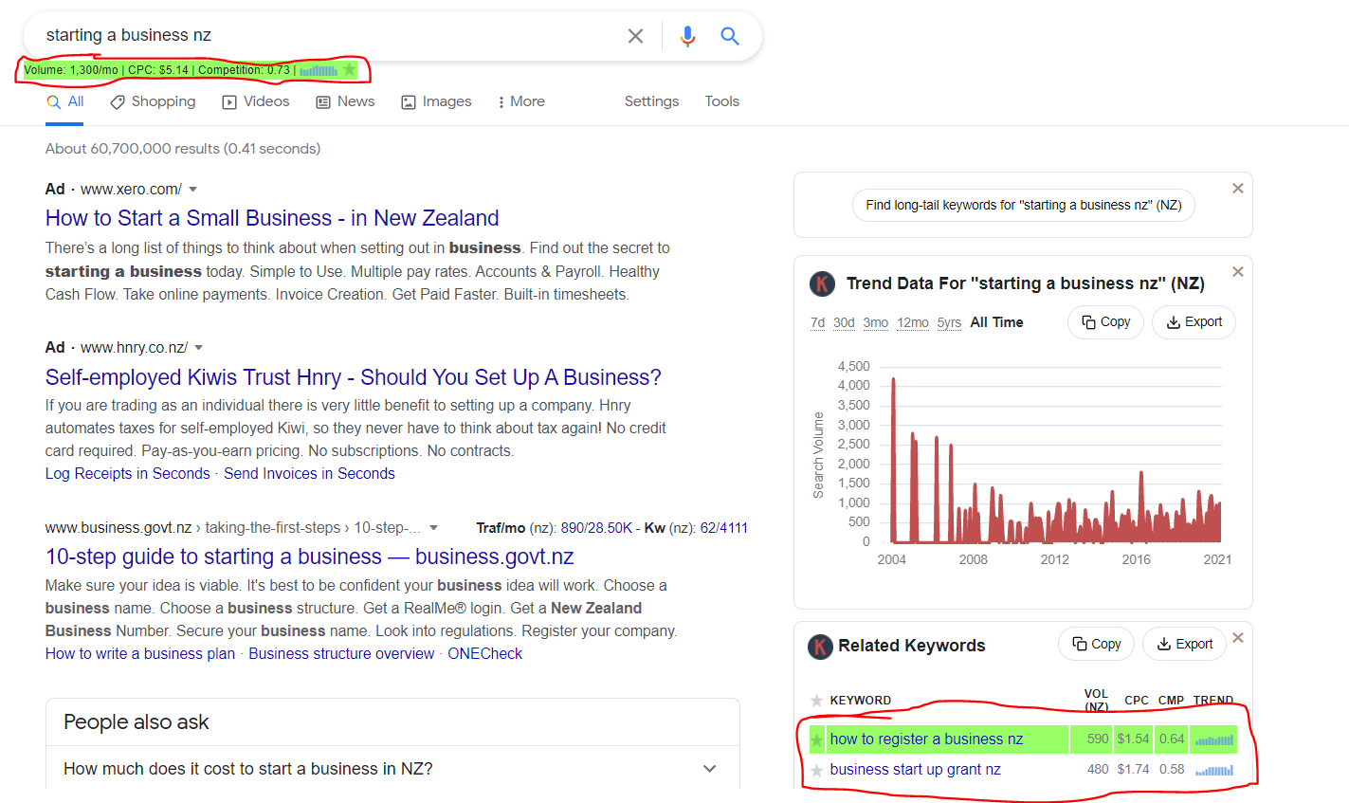Switch to the All results tab

click(65, 101)
